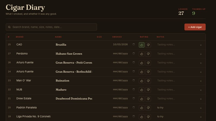Thumbs down Perdomo Habano Sun Grown
Image resolution: width=216 pixels, height=121 pixels.
(x=148, y=54)
